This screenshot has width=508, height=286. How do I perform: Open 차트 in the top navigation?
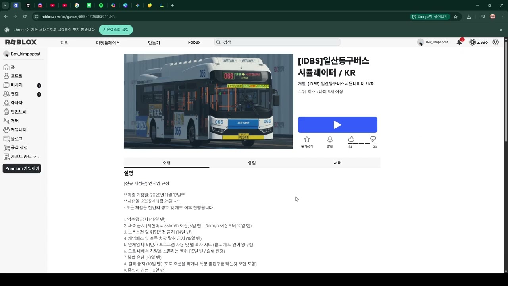[64, 43]
